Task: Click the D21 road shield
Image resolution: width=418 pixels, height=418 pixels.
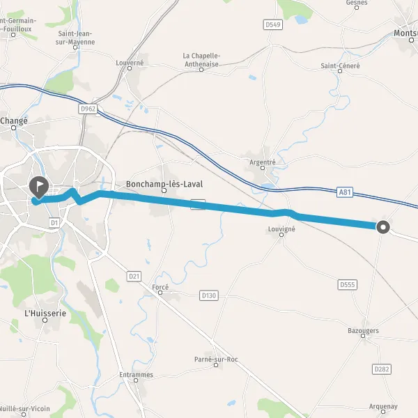Action: pos(134,277)
